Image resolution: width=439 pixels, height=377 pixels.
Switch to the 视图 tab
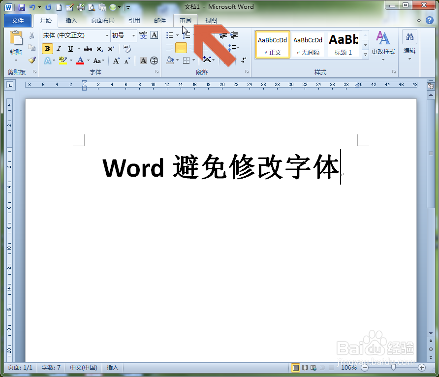[211, 21]
